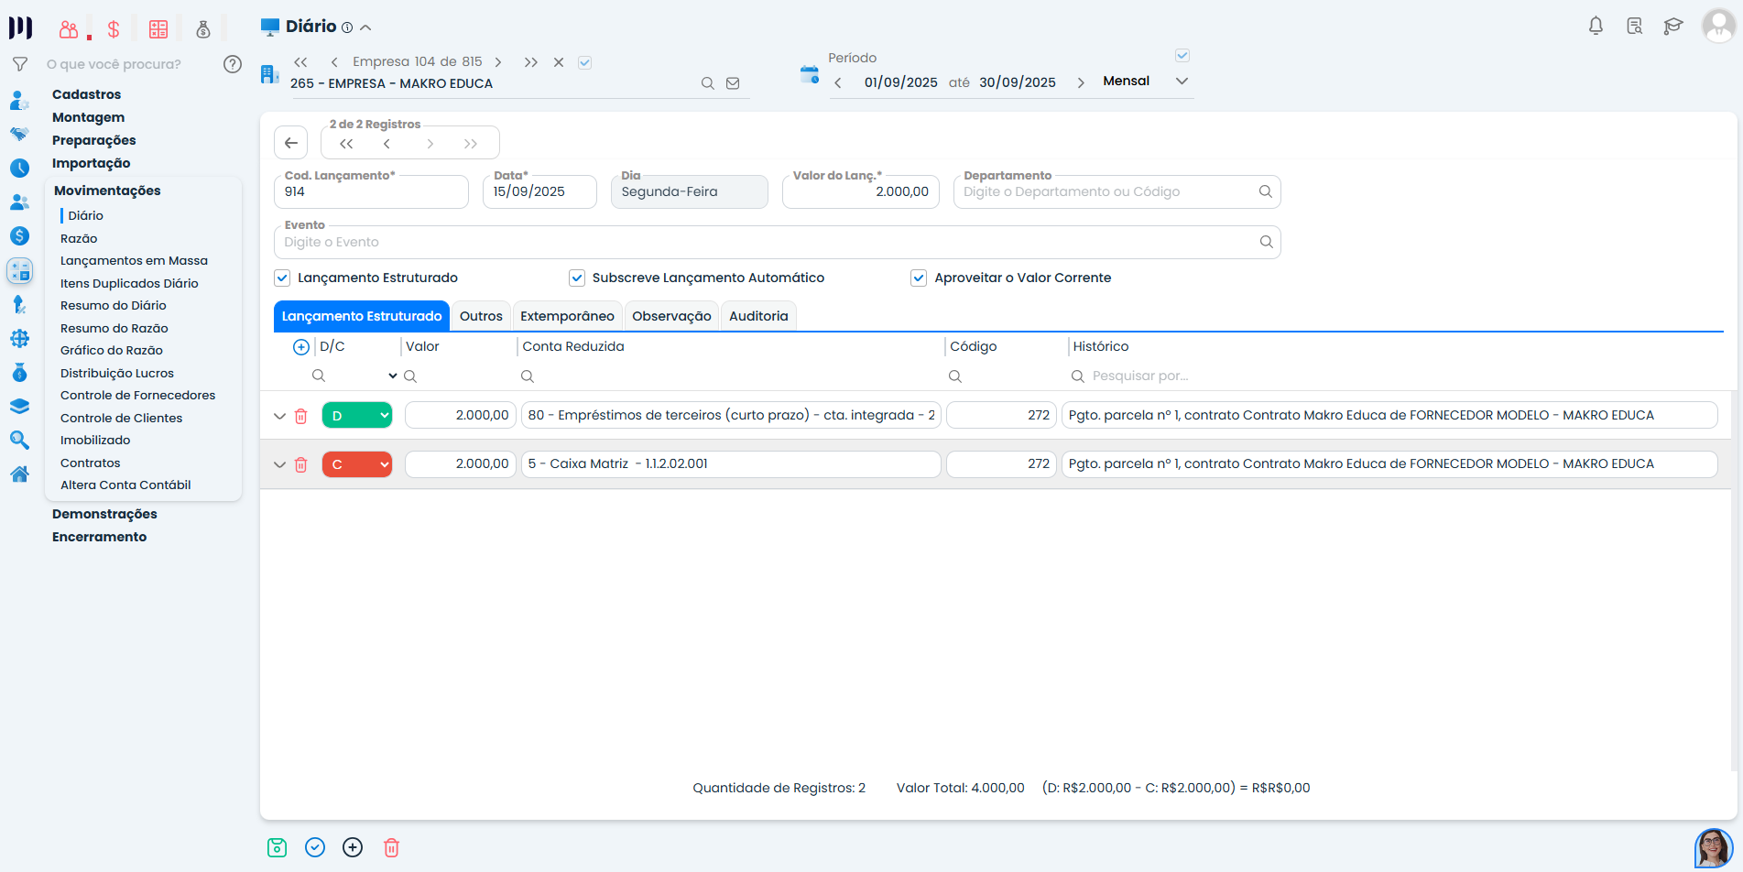Click the green save icon at bottom
Screen dimensions: 1743x872
coord(277,847)
